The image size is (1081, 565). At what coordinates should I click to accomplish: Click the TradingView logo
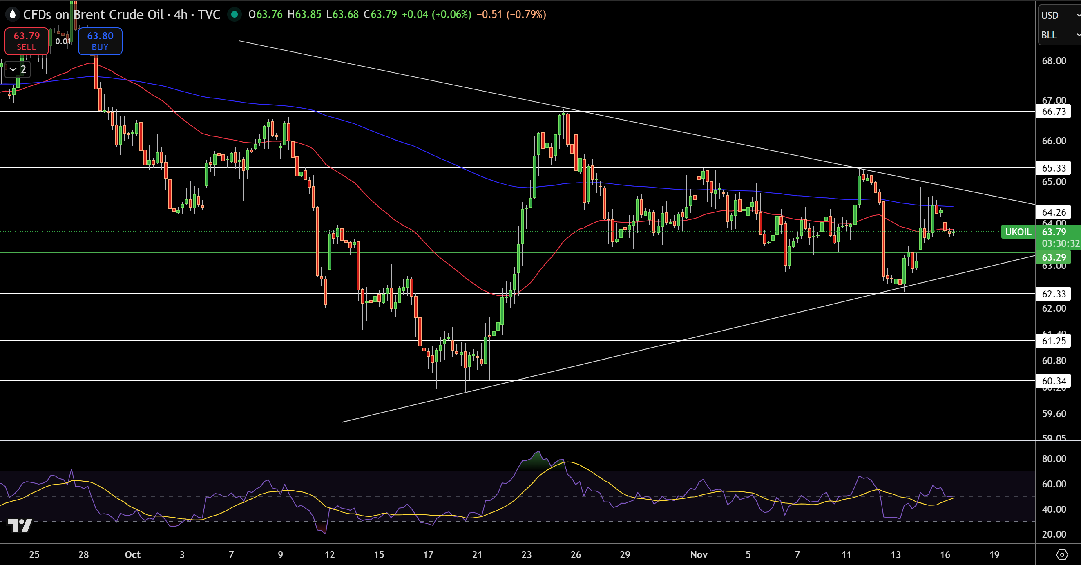[x=20, y=525]
